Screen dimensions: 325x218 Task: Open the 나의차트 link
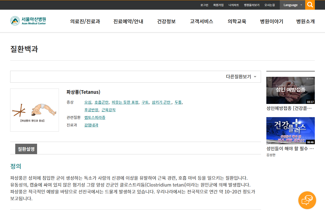pyautogui.click(x=234, y=5)
